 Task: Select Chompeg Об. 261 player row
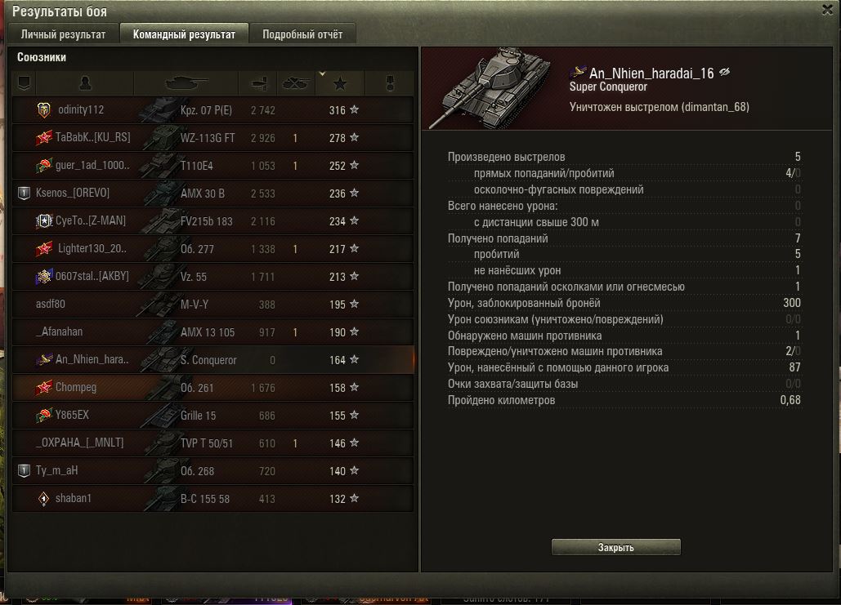[213, 388]
